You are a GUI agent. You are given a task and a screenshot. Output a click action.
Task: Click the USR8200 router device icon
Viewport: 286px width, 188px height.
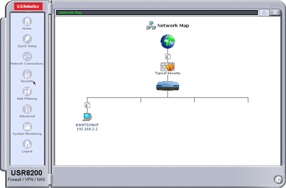click(x=168, y=86)
